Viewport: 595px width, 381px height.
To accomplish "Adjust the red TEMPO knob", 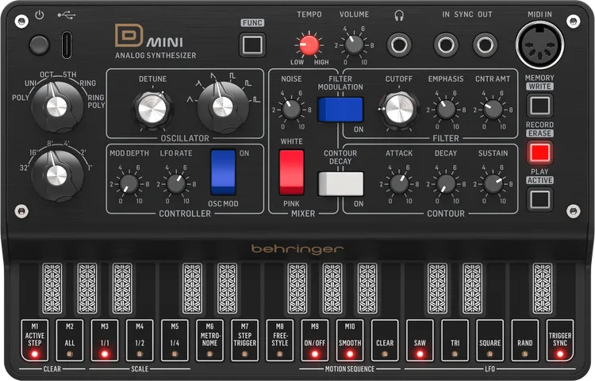I will tap(309, 45).
